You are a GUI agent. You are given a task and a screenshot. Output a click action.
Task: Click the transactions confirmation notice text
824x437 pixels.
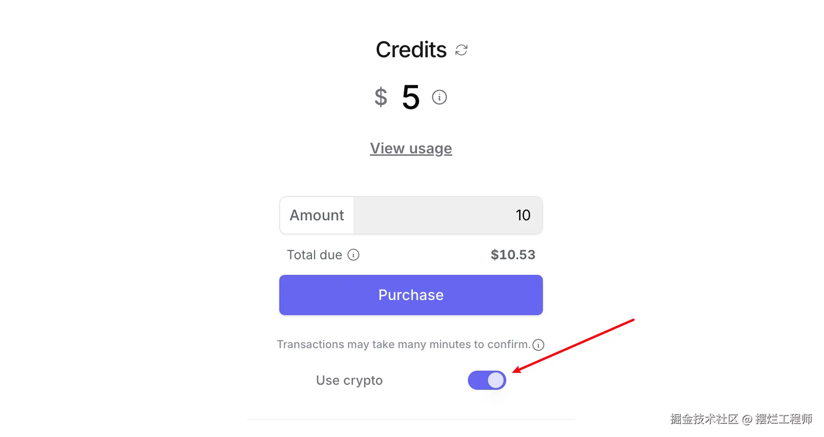tap(403, 344)
